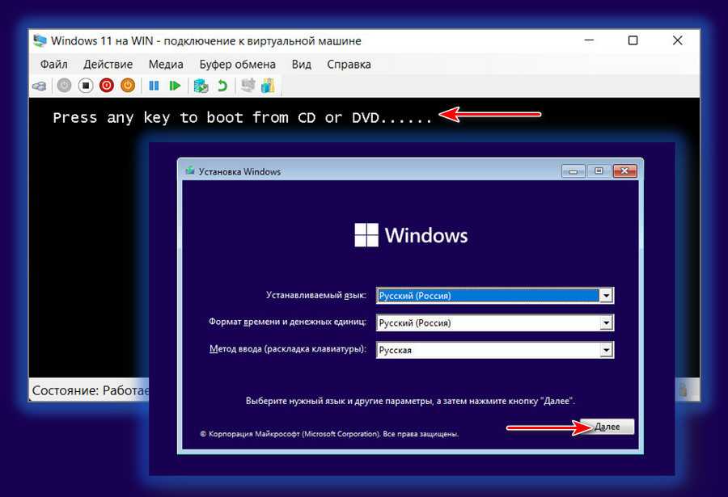728x497 pixels.
Task: Click the 'Далее' button
Action: tap(607, 427)
